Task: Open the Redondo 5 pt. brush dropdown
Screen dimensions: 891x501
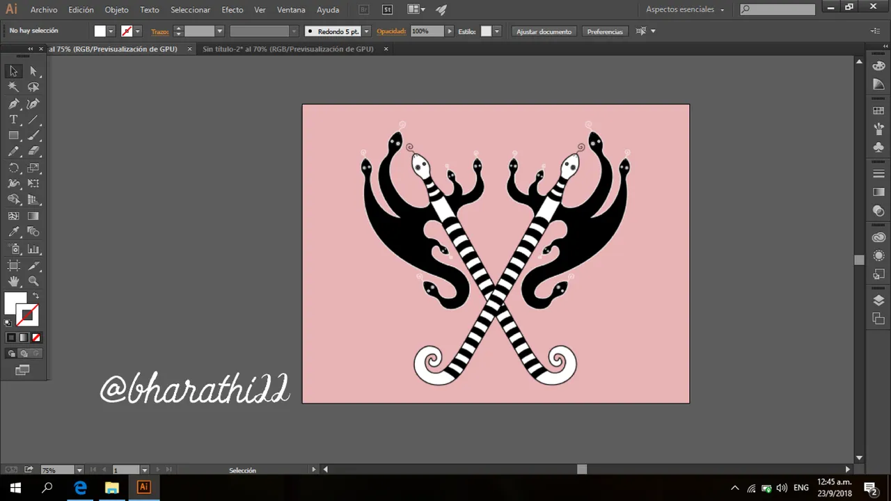Action: coord(366,31)
